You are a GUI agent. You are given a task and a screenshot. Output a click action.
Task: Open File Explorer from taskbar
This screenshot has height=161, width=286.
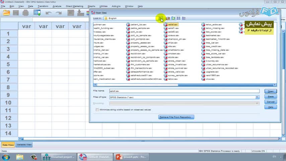click(20, 157)
